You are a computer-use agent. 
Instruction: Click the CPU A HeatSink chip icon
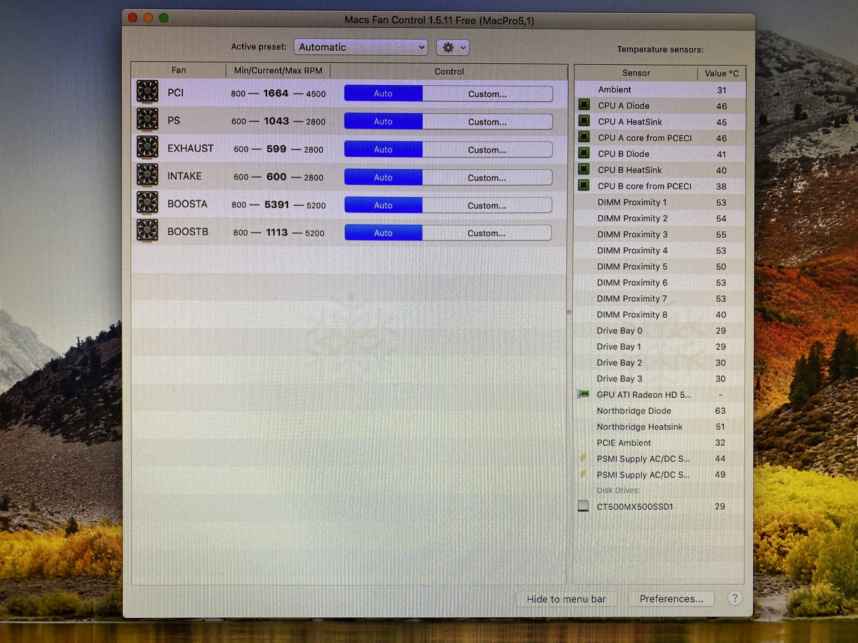(x=584, y=121)
